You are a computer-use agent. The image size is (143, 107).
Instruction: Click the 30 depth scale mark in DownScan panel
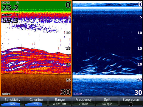(138, 93)
